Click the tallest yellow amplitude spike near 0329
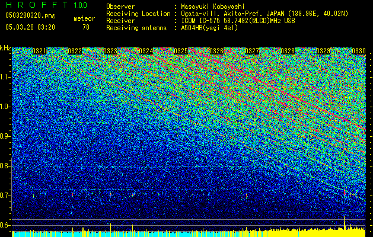The width and height of the screenshot is (373, 237). [x=344, y=223]
